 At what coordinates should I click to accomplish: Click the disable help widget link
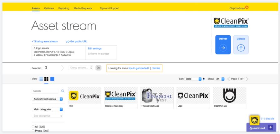[268, 119]
